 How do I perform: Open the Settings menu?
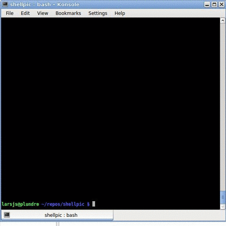click(x=98, y=13)
